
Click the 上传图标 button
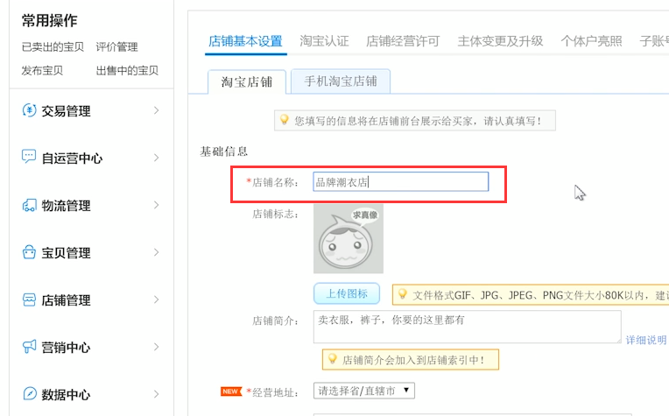347,293
